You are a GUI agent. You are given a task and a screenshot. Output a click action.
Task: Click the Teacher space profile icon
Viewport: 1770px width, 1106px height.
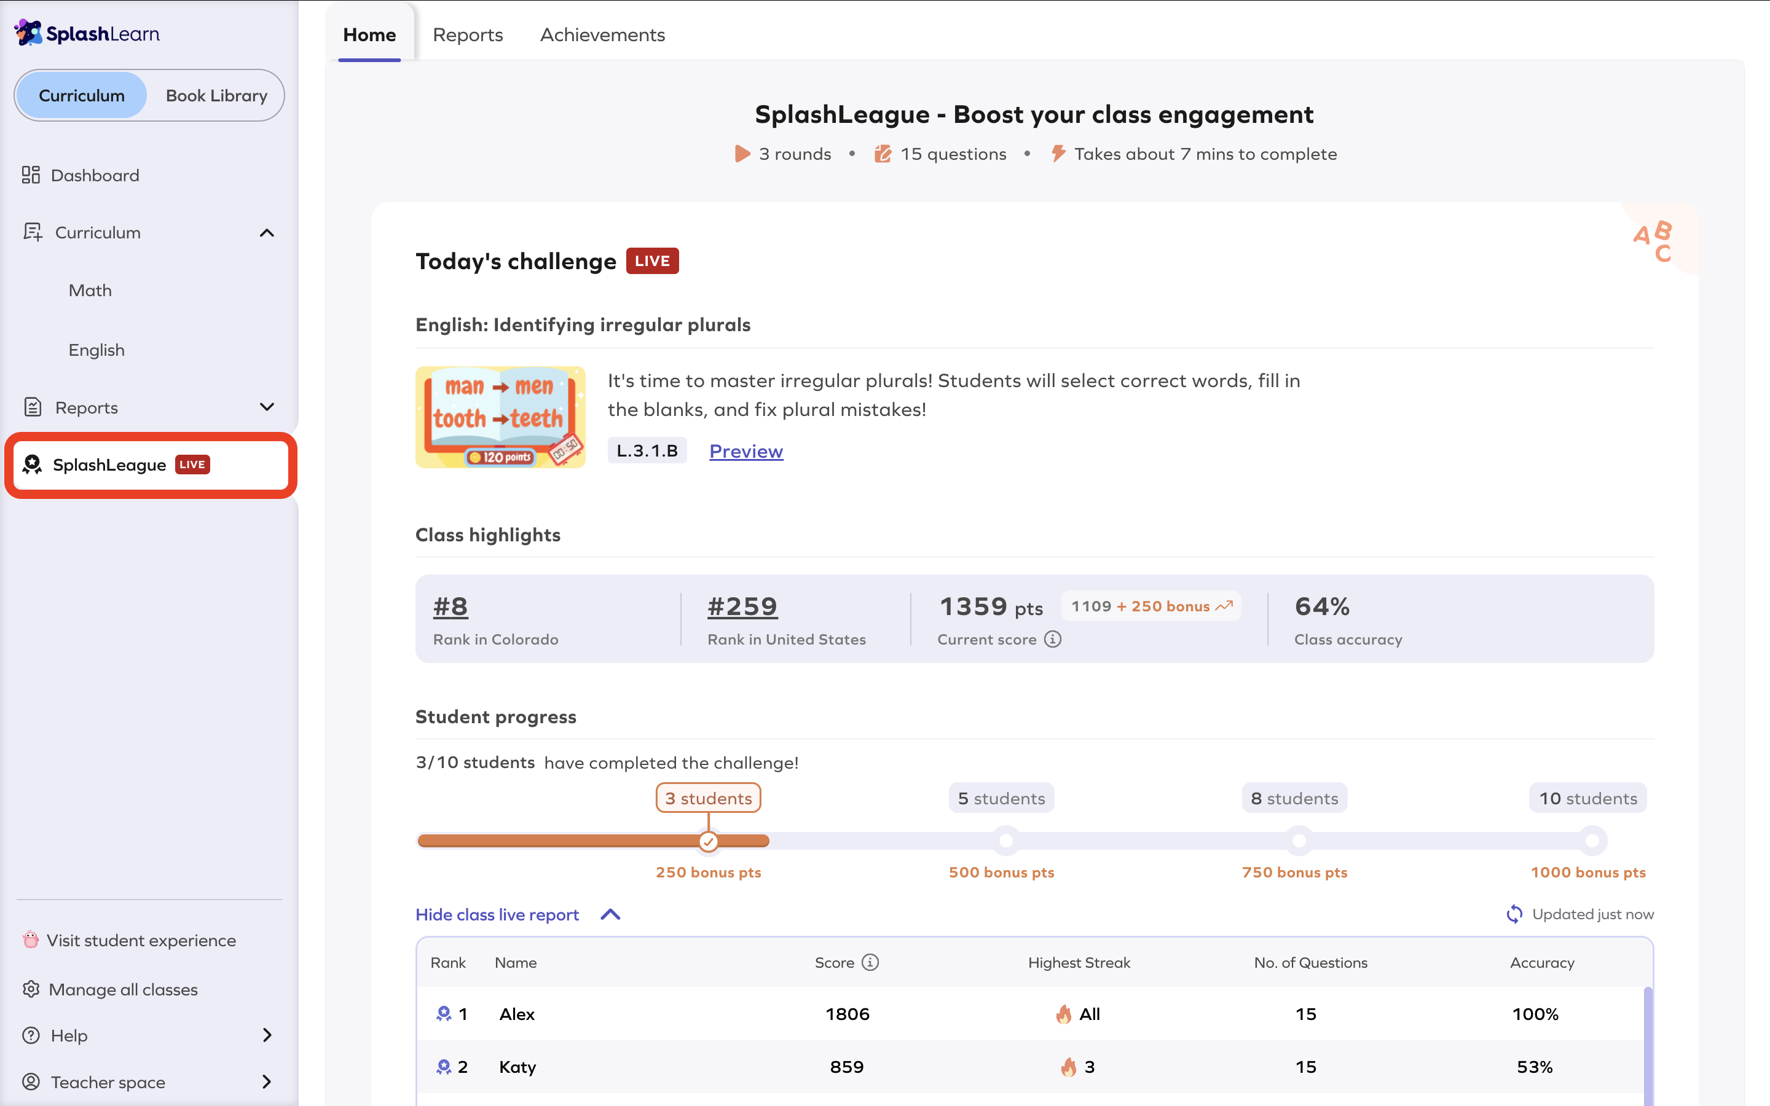(x=31, y=1081)
